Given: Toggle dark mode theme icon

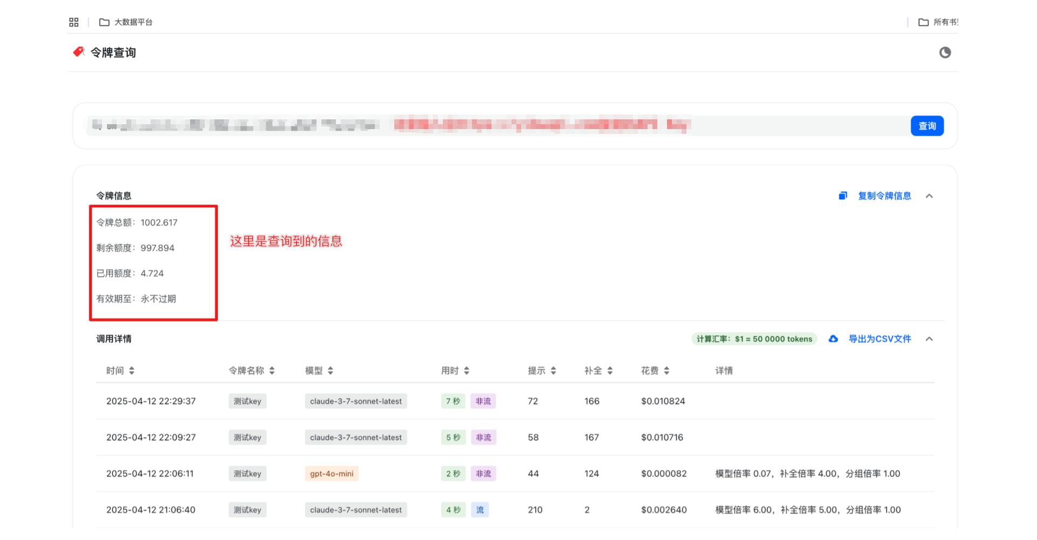Looking at the screenshot, I should click(945, 52).
